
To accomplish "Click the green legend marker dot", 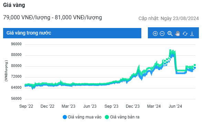I will pyautogui.click(x=107, y=117).
